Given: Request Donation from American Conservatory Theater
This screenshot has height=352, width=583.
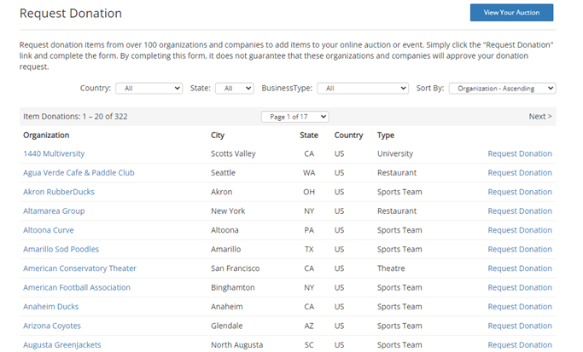Looking at the screenshot, I should point(520,268).
